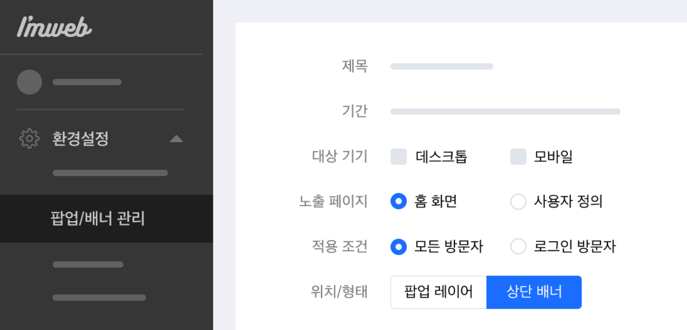
Task: Click the 상단 배너 button
Action: point(534,292)
